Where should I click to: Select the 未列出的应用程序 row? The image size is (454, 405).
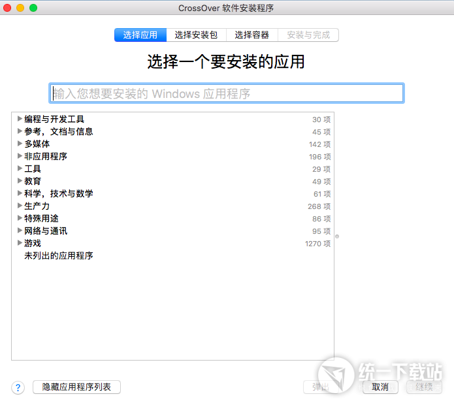173,255
